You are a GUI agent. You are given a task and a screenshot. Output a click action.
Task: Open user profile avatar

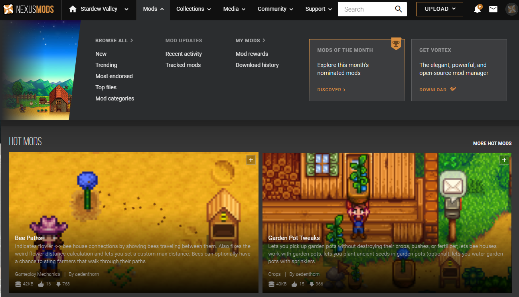[x=511, y=9]
